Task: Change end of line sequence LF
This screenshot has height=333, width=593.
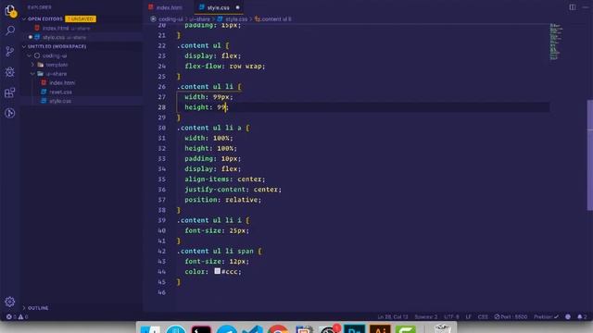Action: 469,316
